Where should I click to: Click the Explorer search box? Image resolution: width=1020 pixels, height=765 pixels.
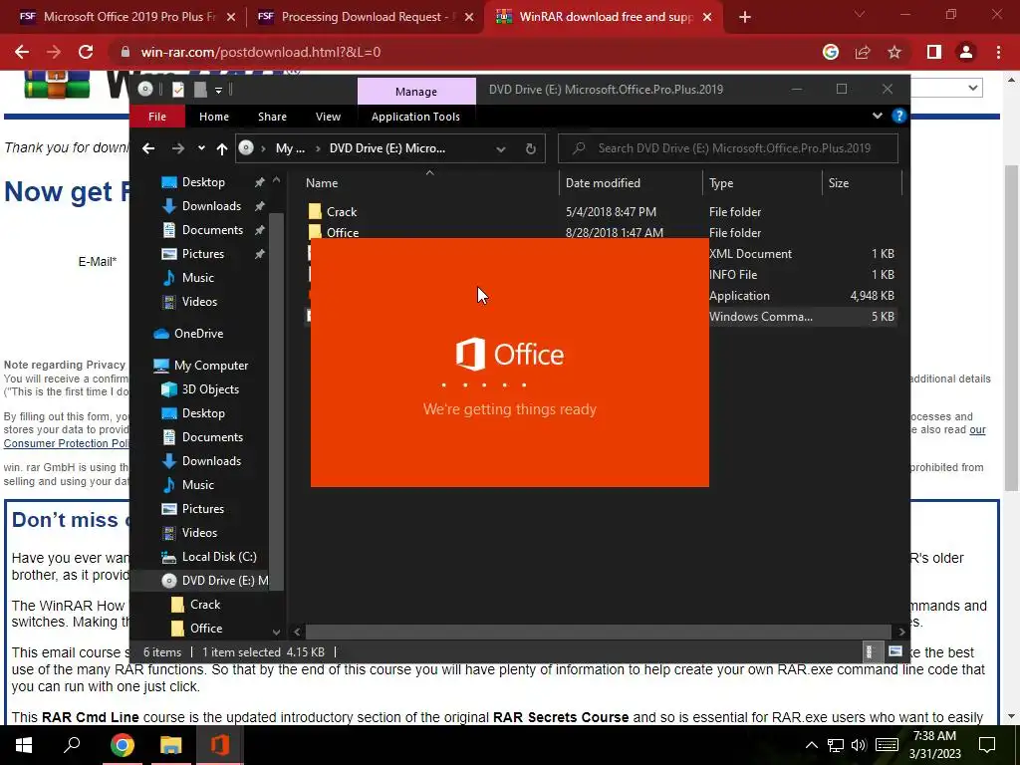coord(728,148)
